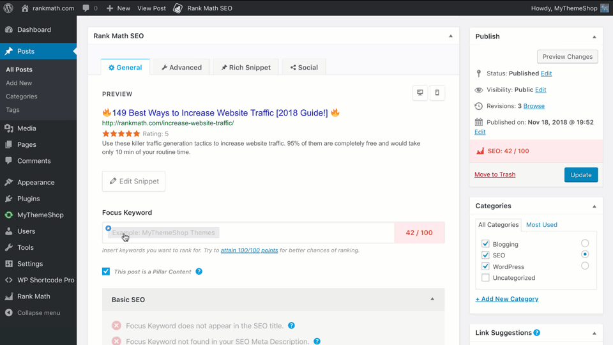
Task: Set WordPress as primary category radio
Action: [x=585, y=266]
